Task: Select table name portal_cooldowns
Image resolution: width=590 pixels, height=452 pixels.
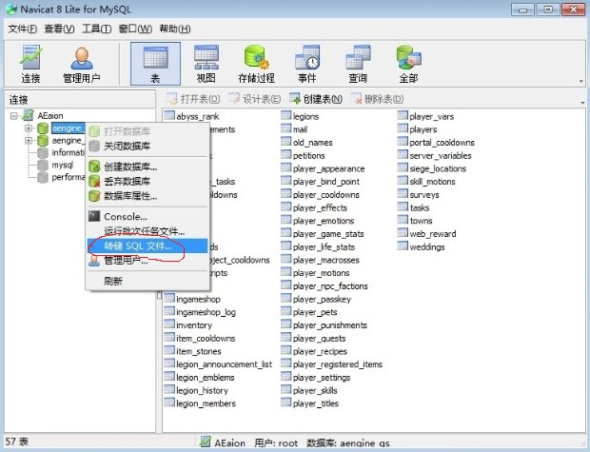Action: point(442,143)
